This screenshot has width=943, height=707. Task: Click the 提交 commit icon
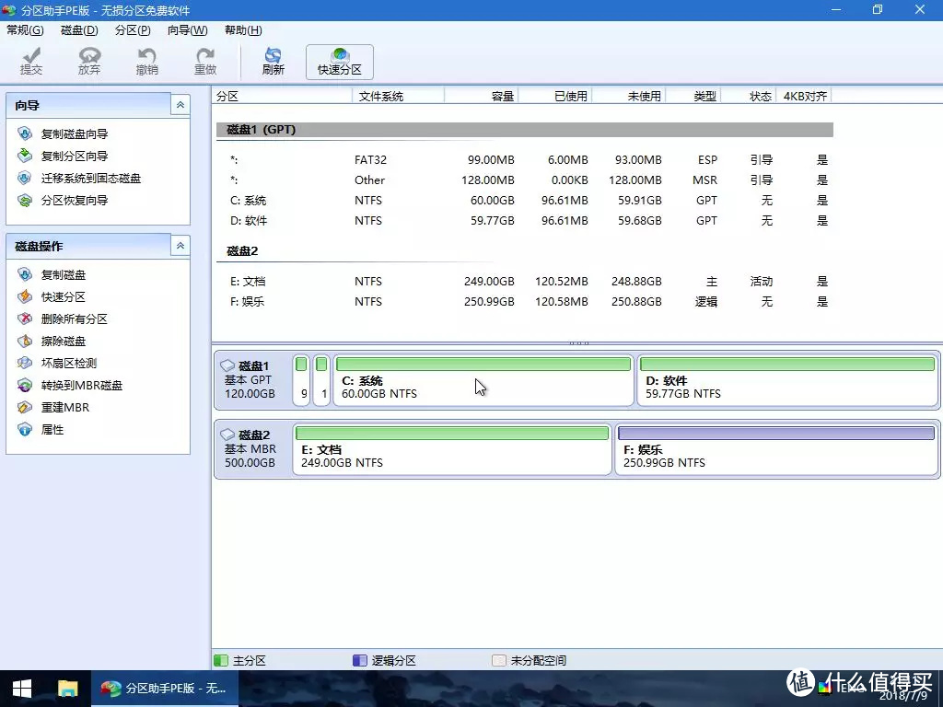click(31, 60)
